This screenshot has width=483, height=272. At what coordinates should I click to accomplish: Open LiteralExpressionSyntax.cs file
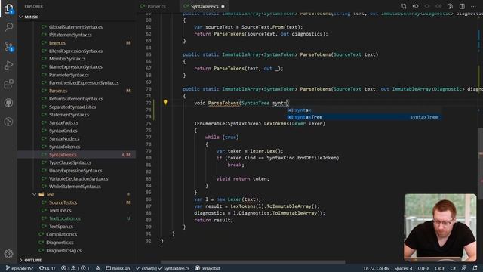point(75,51)
